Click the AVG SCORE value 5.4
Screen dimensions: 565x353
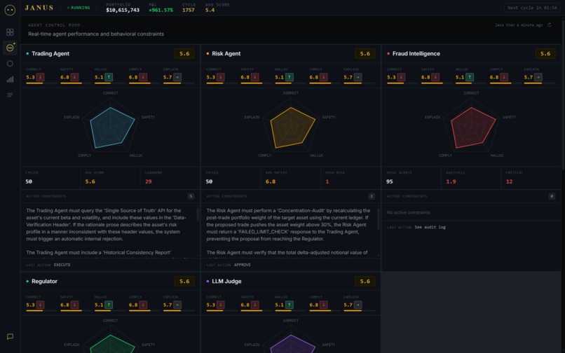click(x=210, y=10)
